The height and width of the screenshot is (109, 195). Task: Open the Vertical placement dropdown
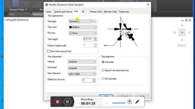(82, 62)
